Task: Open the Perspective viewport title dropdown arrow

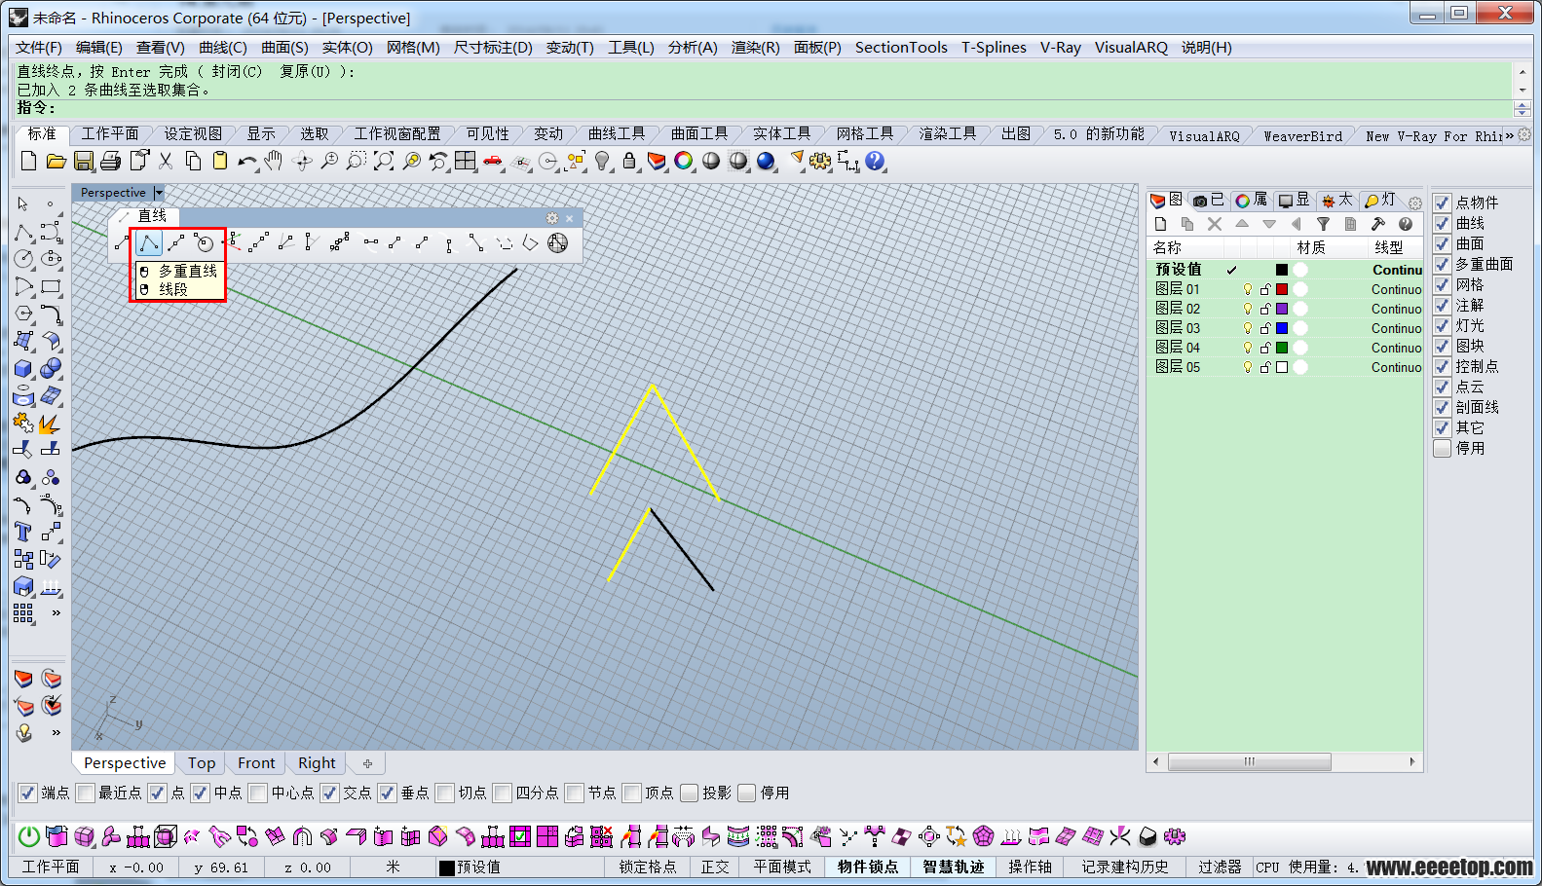Action: pos(159,193)
